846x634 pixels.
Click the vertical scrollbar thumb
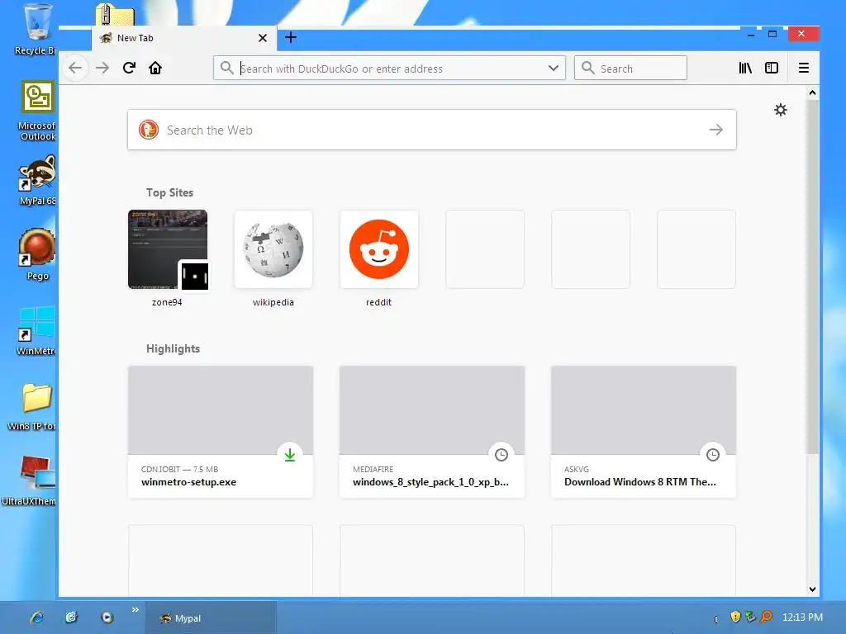(x=812, y=277)
